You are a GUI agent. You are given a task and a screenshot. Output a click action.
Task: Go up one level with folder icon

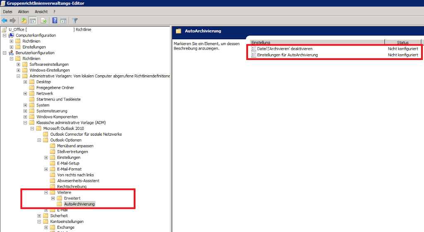point(24,20)
